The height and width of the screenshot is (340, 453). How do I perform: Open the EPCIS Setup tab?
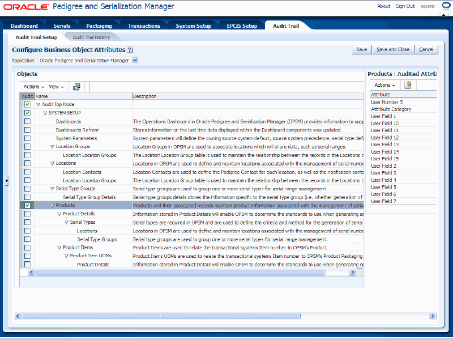242,25
